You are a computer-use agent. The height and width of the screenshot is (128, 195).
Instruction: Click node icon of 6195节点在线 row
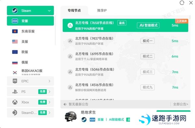[x=70, y=56]
